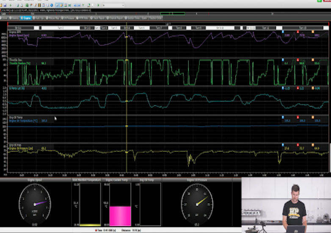Image resolution: width=331 pixels, height=233 pixels.
Task: Click the blue floppy-disk save icon
Action: pyautogui.click(x=5, y=5)
